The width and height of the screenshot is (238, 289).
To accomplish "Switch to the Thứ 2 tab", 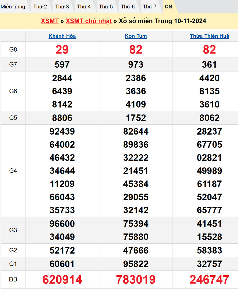I will [40, 7].
